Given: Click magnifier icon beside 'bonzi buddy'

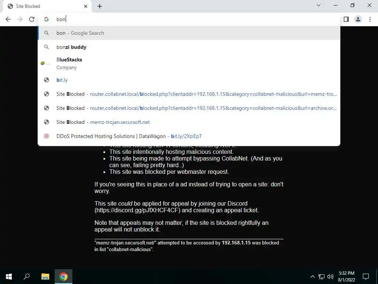Looking at the screenshot, I should (x=47, y=47).
